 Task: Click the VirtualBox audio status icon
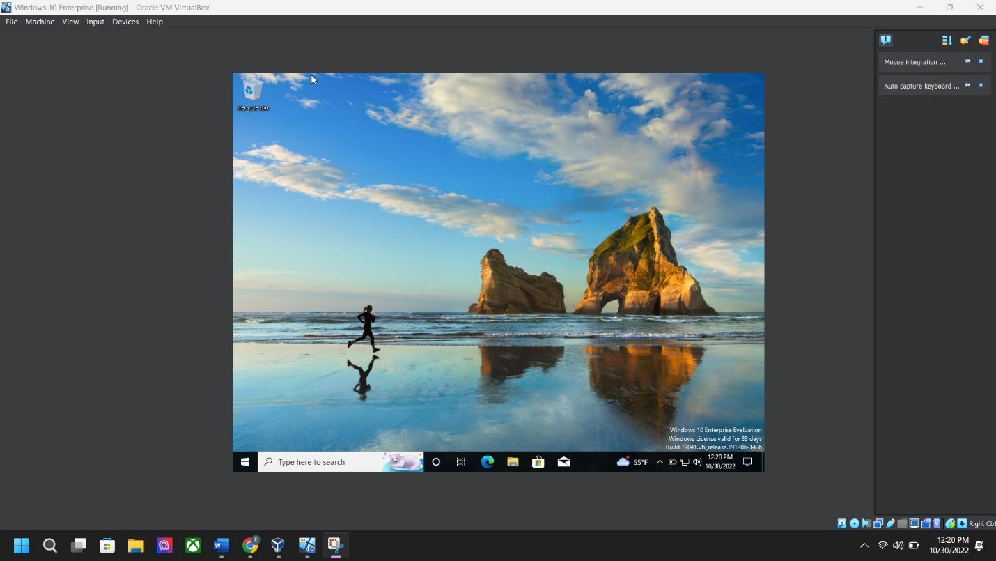click(x=866, y=523)
